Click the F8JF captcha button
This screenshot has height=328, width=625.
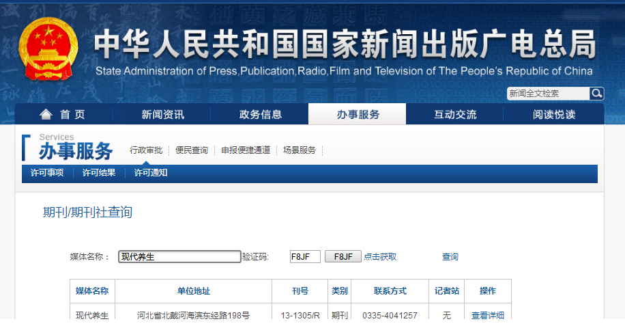point(343,256)
